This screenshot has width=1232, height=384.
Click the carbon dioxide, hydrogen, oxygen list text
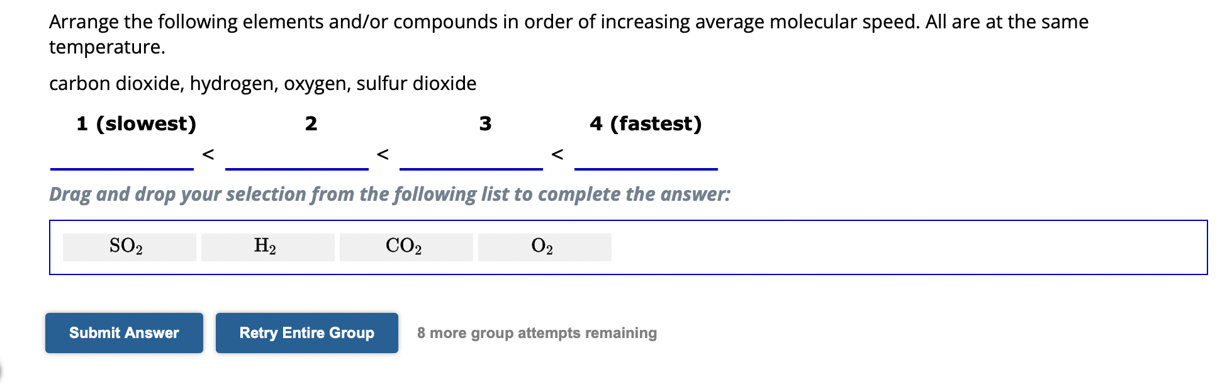(262, 82)
